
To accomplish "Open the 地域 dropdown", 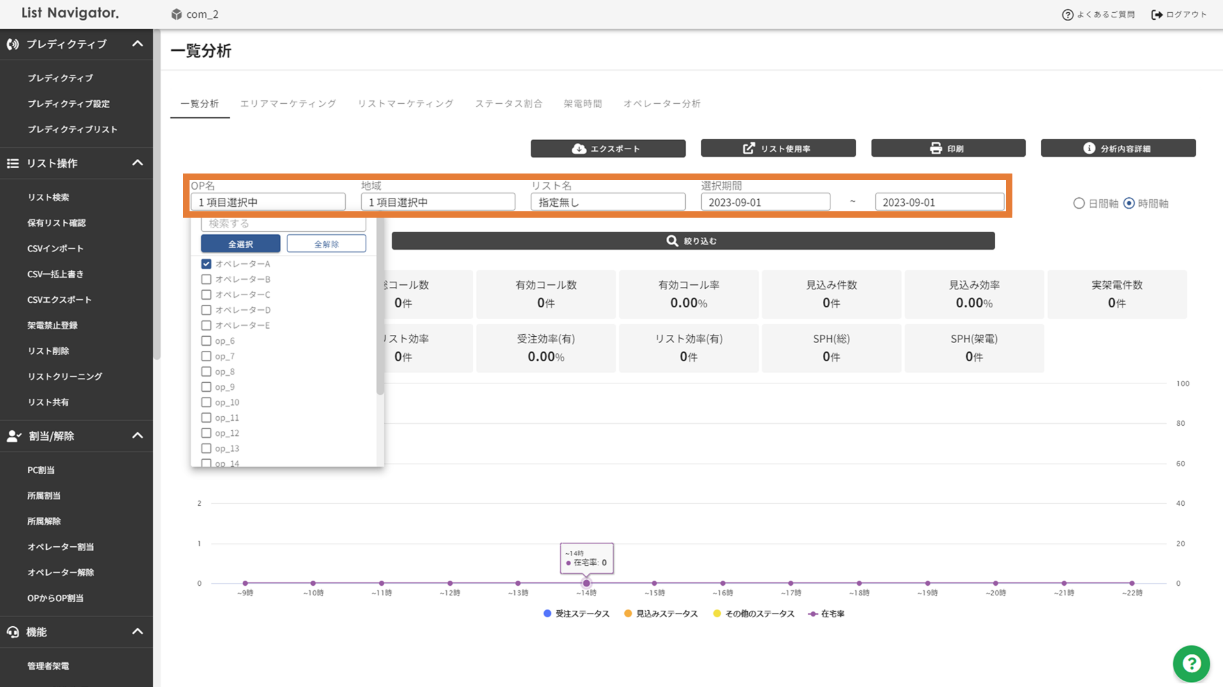I will click(x=438, y=202).
